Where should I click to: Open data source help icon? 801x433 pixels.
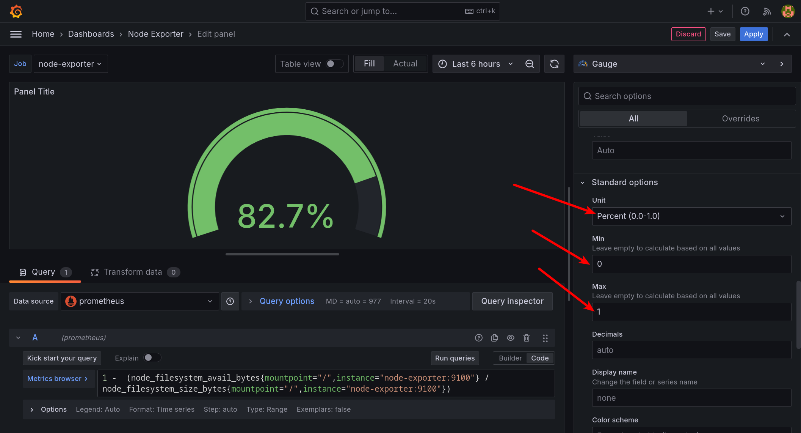pyautogui.click(x=230, y=301)
